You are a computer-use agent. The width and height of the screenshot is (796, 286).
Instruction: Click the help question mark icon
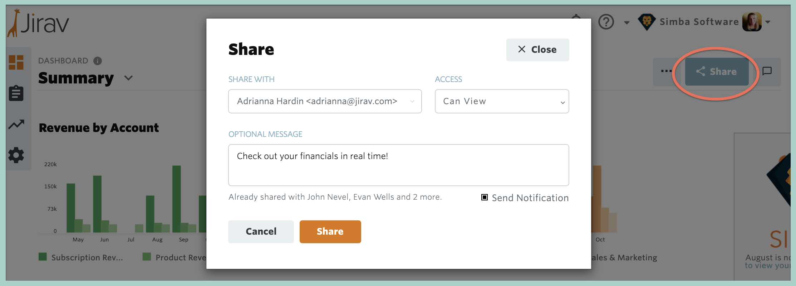tap(606, 22)
